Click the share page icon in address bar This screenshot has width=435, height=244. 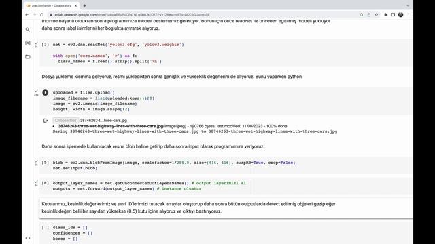click(x=368, y=15)
